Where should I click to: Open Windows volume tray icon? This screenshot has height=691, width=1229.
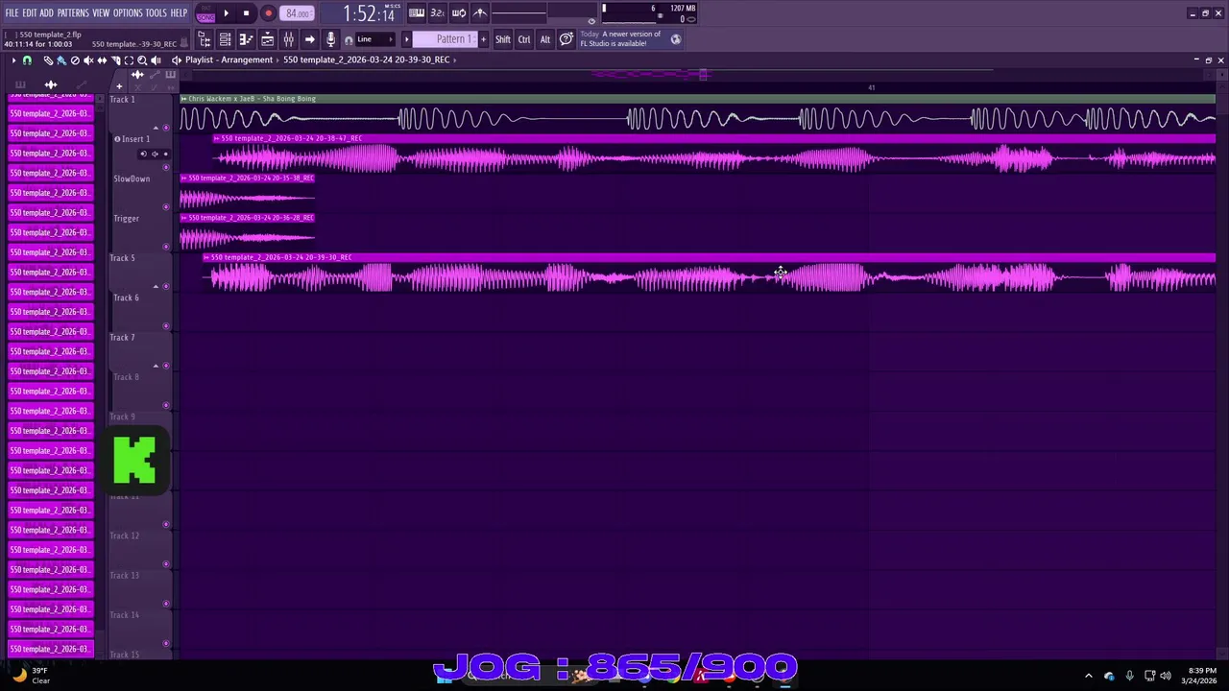(1166, 676)
